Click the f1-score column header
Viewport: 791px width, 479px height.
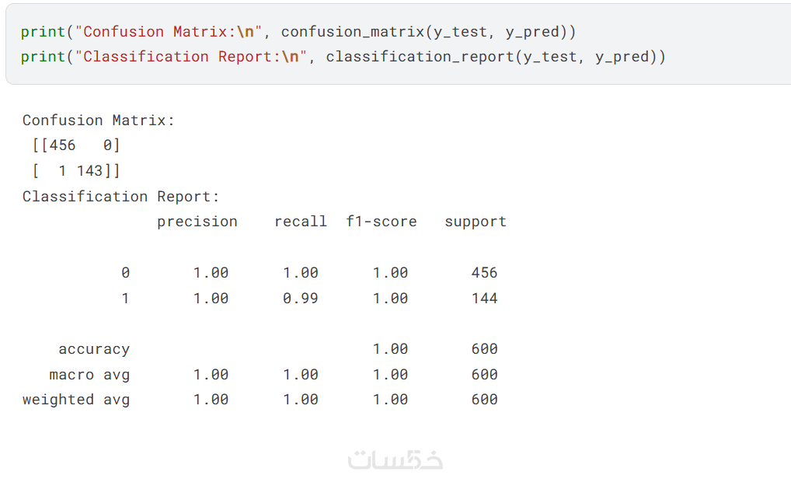pyautogui.click(x=382, y=222)
